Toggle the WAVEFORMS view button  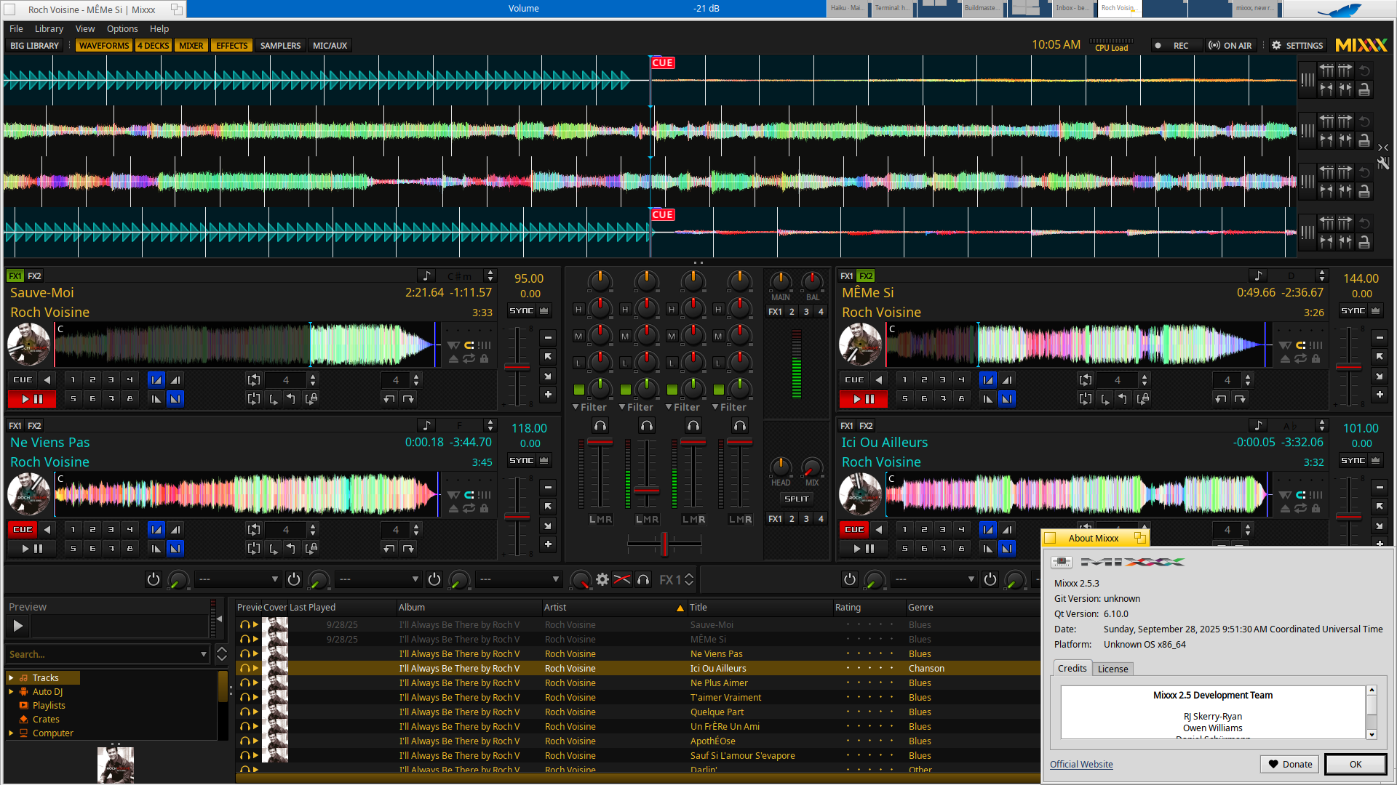pos(103,46)
